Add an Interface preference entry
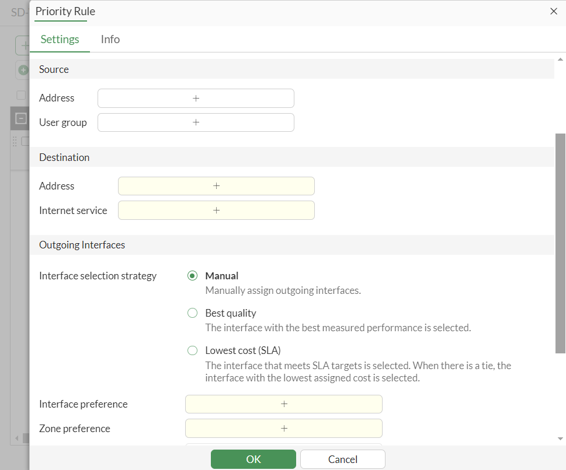Viewport: 566px width, 470px height. coord(284,404)
